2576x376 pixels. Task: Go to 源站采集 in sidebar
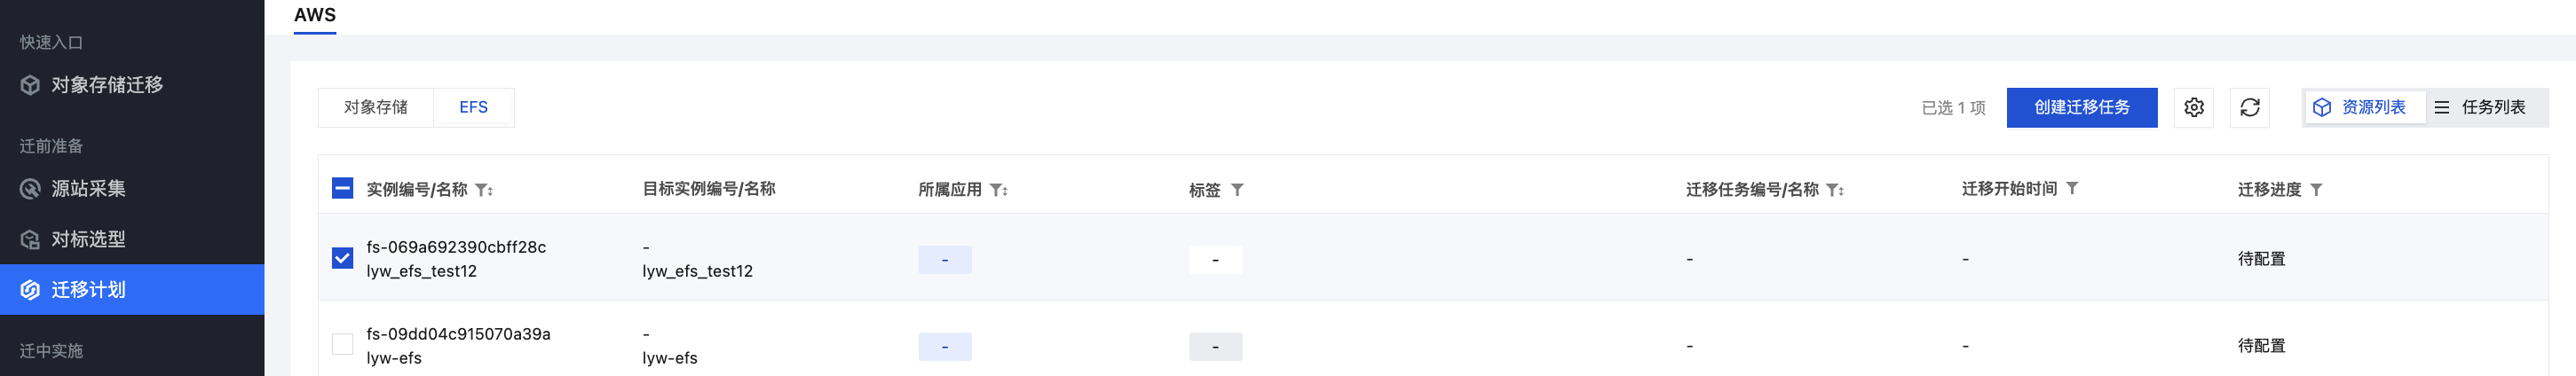click(x=88, y=189)
